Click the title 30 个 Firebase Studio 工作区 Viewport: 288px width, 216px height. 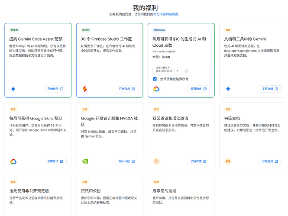point(107,39)
